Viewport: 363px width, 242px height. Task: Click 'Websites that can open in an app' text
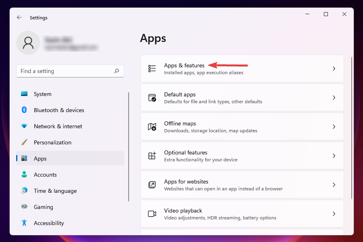(200, 189)
